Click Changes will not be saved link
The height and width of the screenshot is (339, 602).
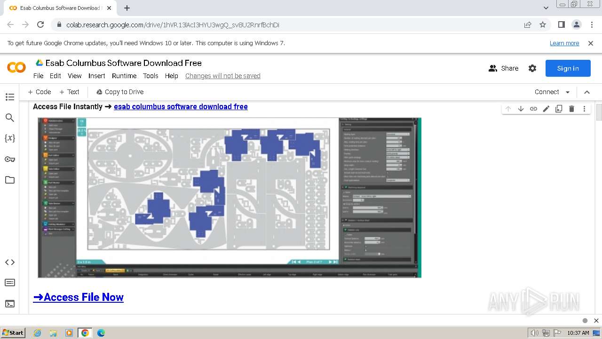(223, 76)
